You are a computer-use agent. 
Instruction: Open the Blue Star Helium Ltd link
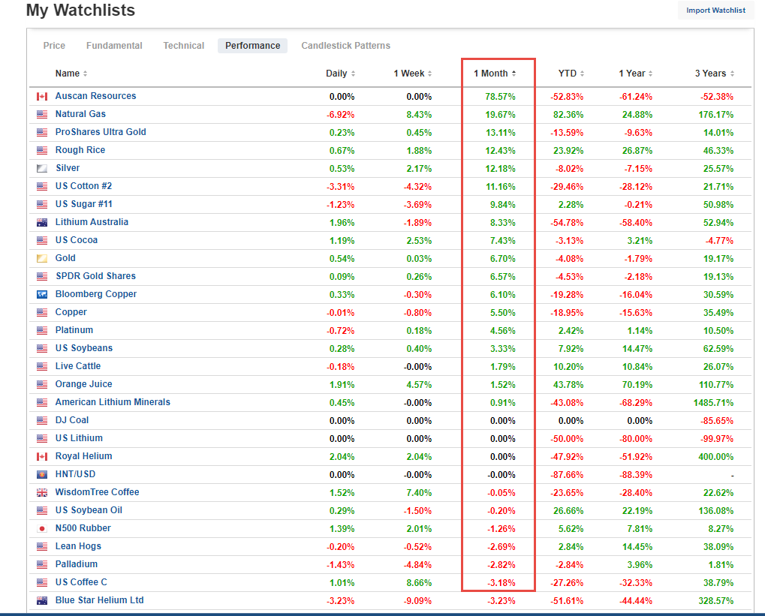pos(100,601)
